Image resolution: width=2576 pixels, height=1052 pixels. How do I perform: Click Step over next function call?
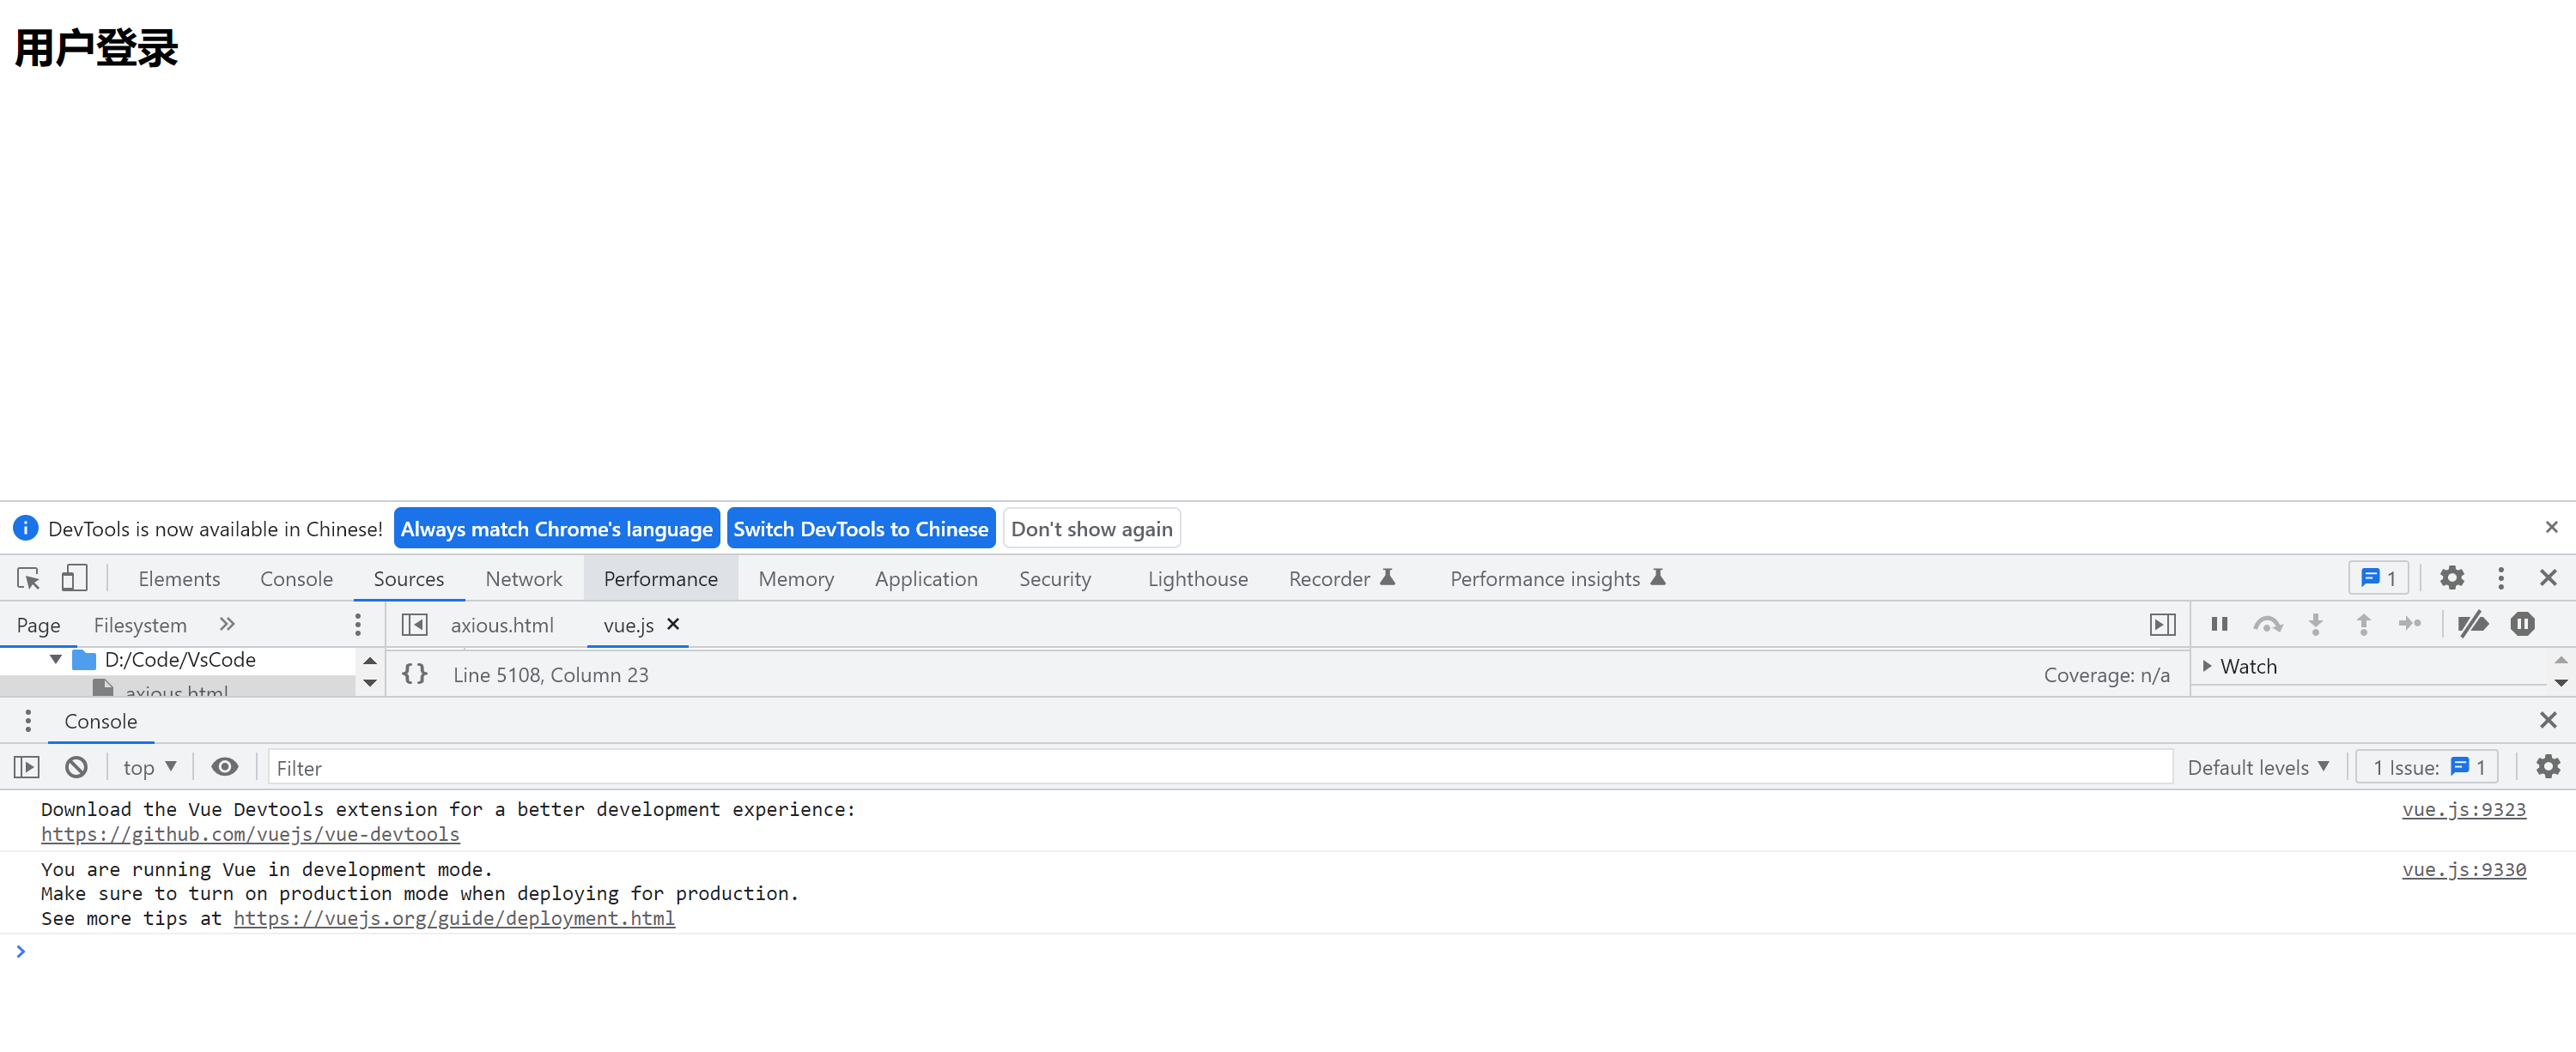click(x=2267, y=625)
